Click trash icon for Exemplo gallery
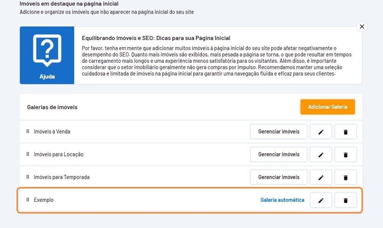 pos(345,200)
